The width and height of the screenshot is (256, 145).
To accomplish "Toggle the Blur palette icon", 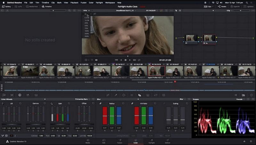I will (140, 95).
